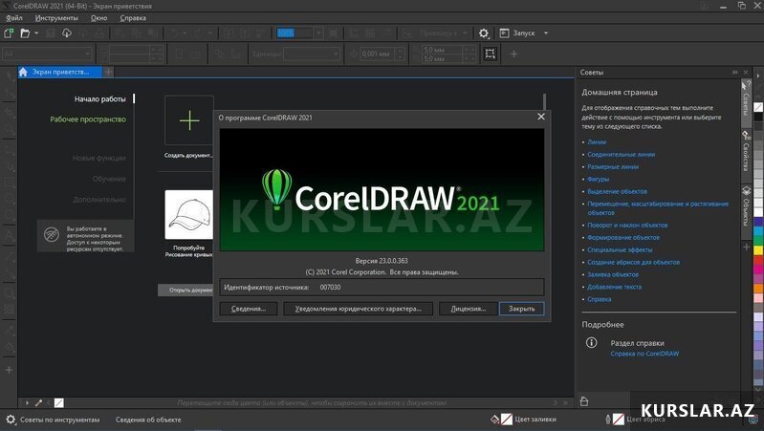764x431 pixels.
Task: Click the Сведения... button in the dialog
Action: pyautogui.click(x=249, y=309)
